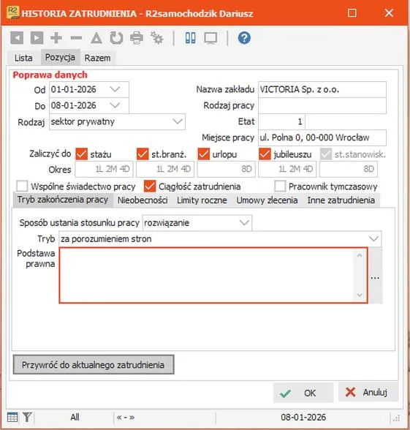Confirm with the OK button
410x430 pixels.
tap(303, 393)
